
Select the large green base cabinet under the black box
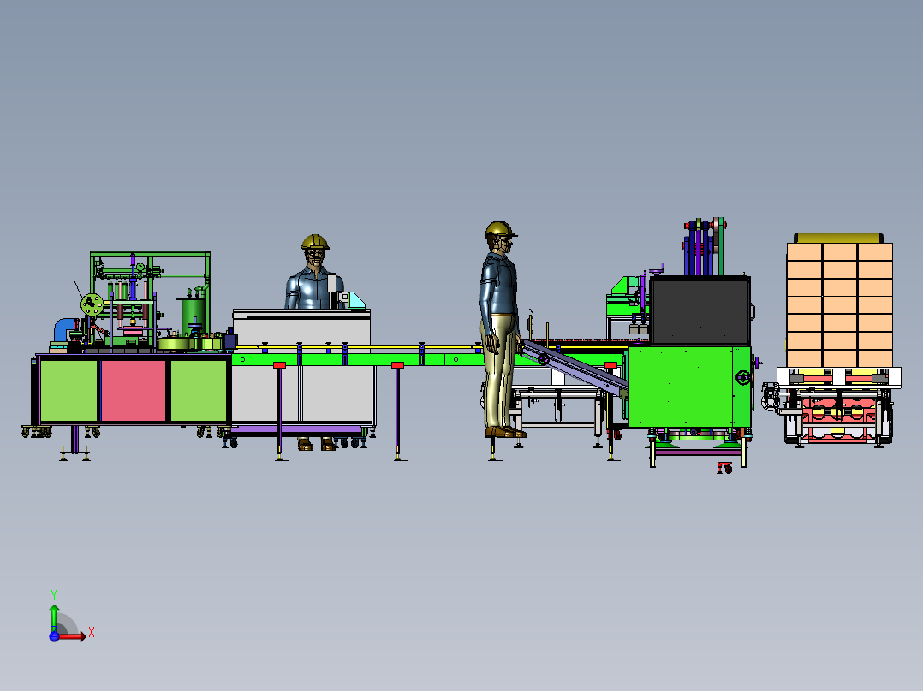690,387
